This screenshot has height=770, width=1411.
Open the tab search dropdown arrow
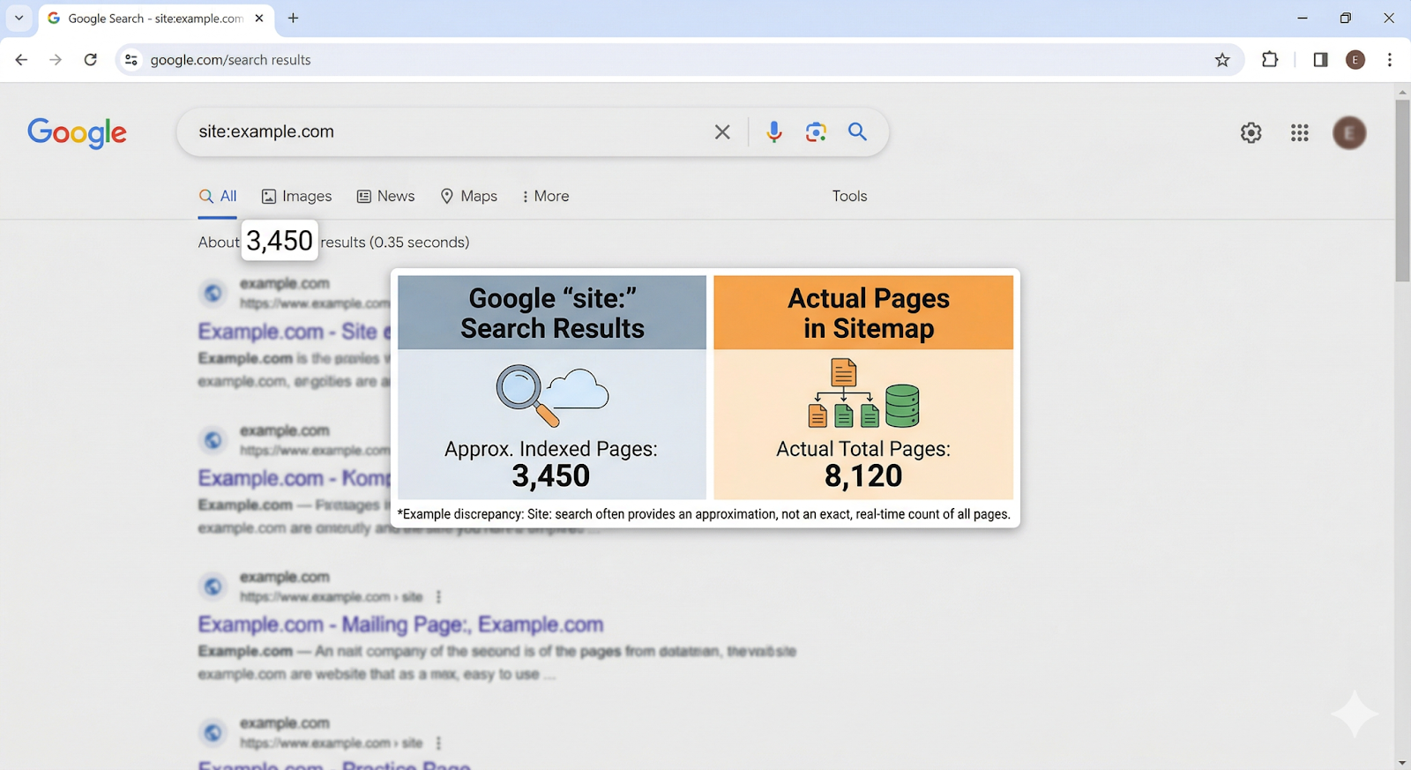19,18
